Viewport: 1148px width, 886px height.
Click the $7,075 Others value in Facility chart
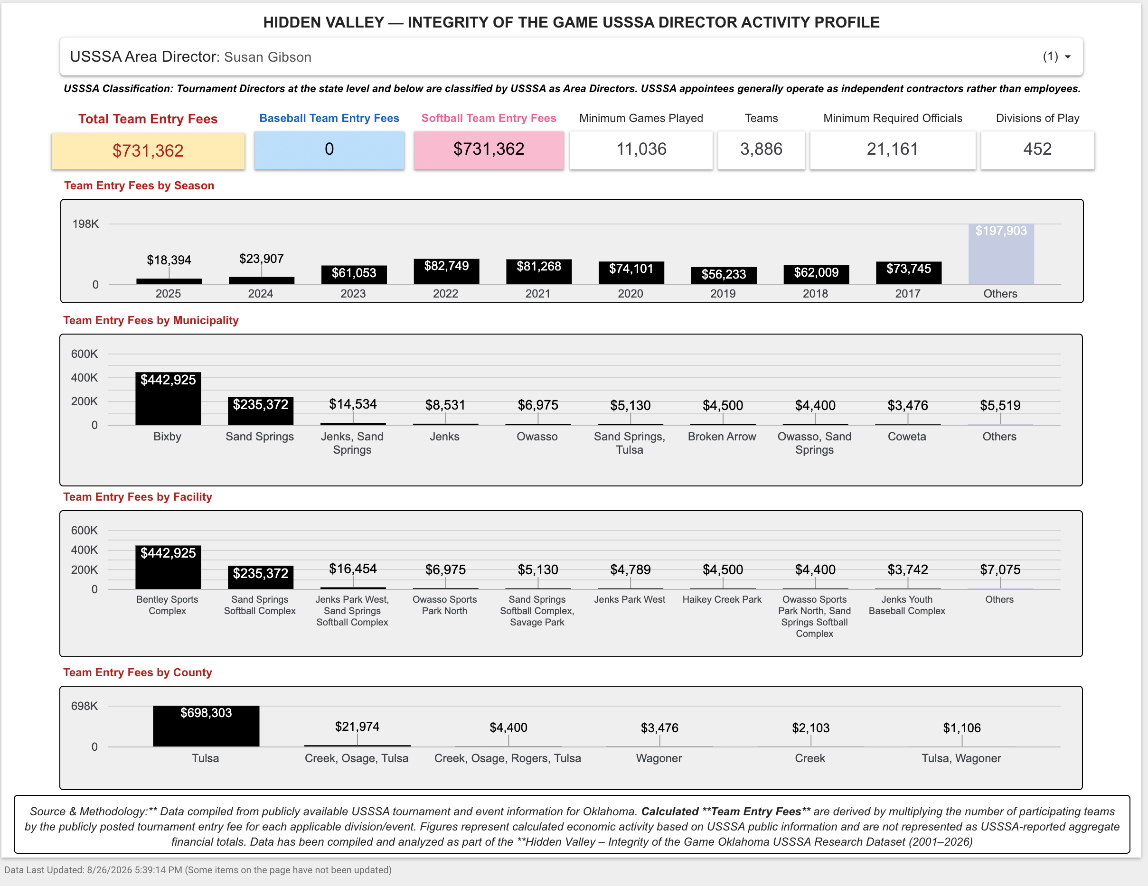pos(1000,569)
